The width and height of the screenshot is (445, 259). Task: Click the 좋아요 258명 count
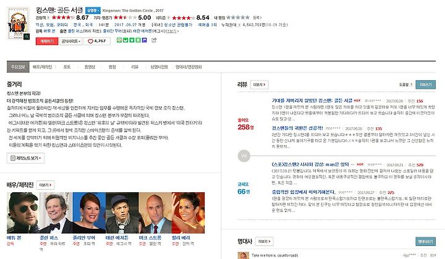[245, 127]
